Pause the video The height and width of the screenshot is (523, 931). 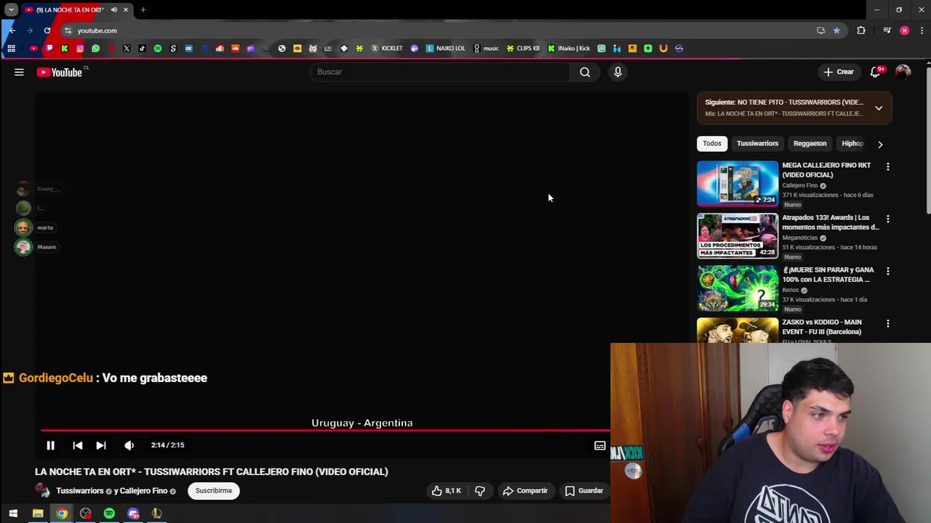(x=50, y=445)
